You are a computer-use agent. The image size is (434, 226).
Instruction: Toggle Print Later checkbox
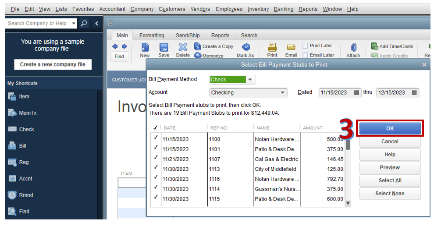click(x=305, y=46)
